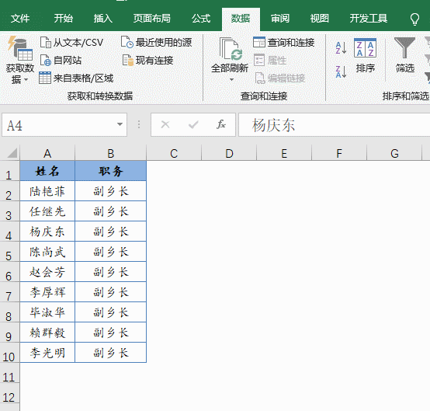Click the formula bar expand dots handle
Screen dimensions: 430x411
click(139, 124)
